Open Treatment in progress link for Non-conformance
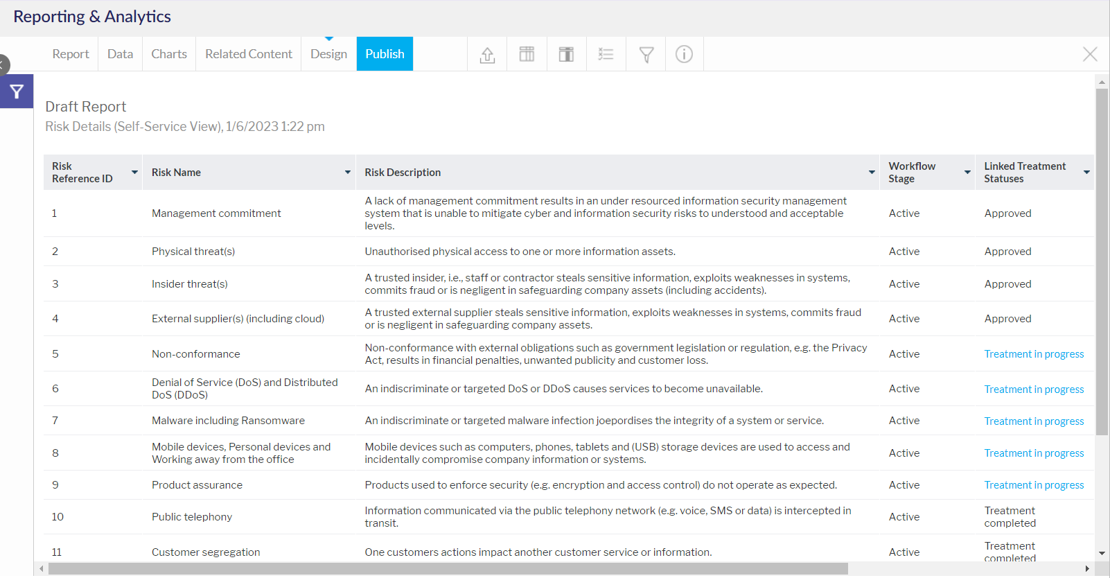Screen dimensions: 1110x578 (1034, 354)
